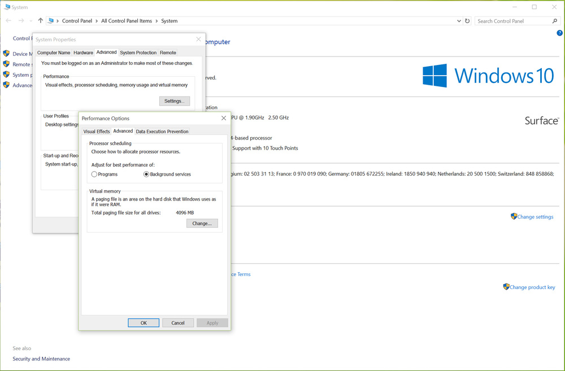
Task: Click the shield icon beside Remote settings
Action: [6, 64]
